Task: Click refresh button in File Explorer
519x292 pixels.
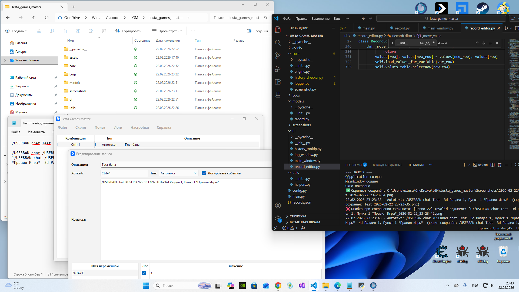Action: coord(47,18)
